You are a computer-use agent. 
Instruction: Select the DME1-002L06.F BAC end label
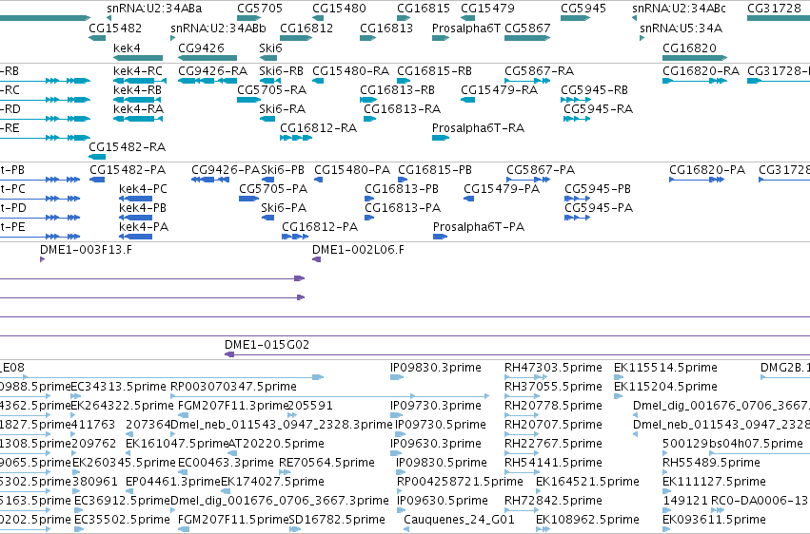pyautogui.click(x=359, y=250)
